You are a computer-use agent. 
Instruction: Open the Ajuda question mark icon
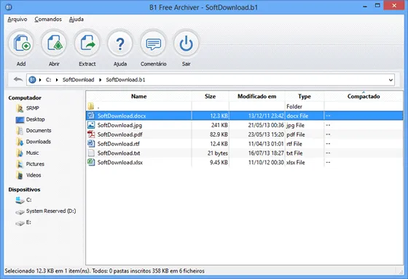pos(120,44)
